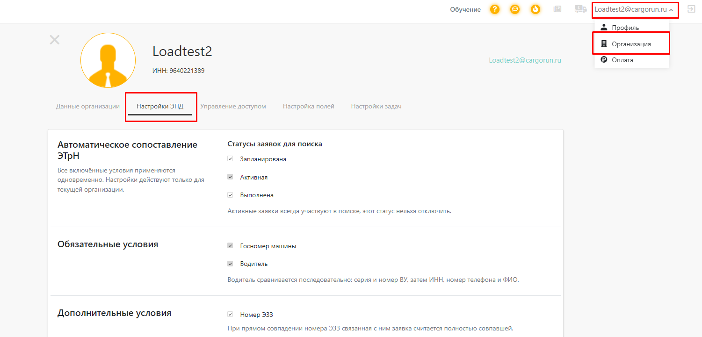702x337 pixels.
Task: Collapse the Loadtest2@cargorun.ru account dropdown
Action: (x=634, y=9)
